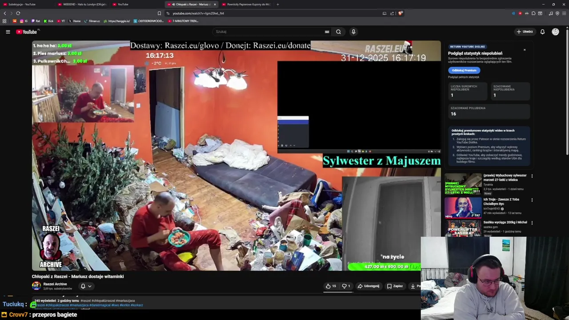Viewport: 569px width, 320px height.
Task: Open the 7-MINUTOWY TREN bookmark
Action: coord(183,21)
